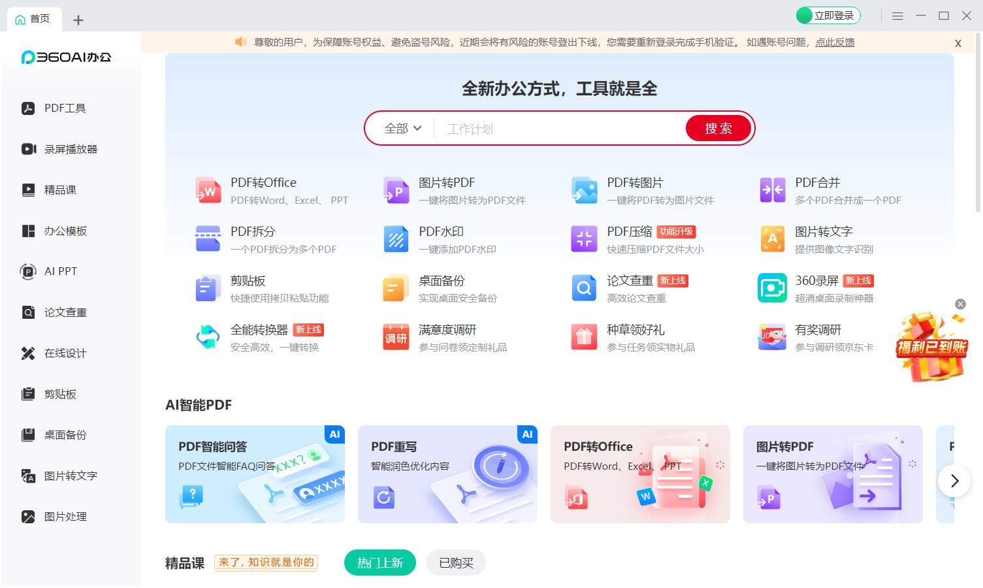This screenshot has width=983, height=588.
Task: Launch 论文查重 grid tool icon
Action: 584,288
